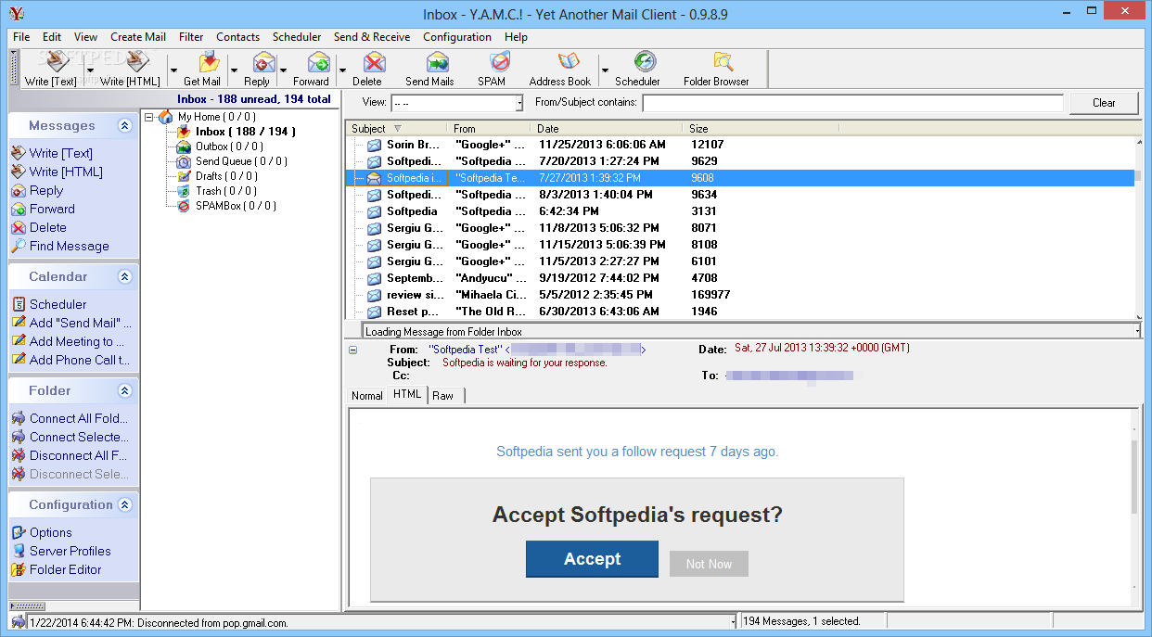The height and width of the screenshot is (637, 1152).
Task: Open the Address Book dropdown arrow
Action: coord(605,69)
